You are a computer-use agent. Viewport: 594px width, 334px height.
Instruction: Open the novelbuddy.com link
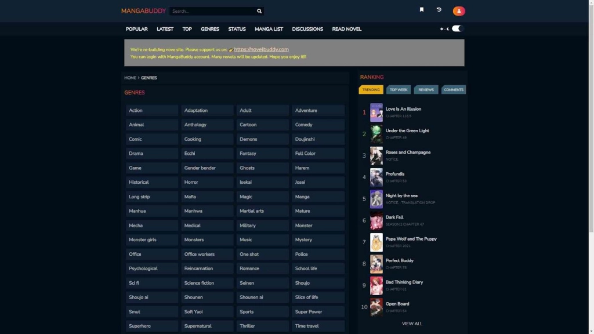[261, 49]
